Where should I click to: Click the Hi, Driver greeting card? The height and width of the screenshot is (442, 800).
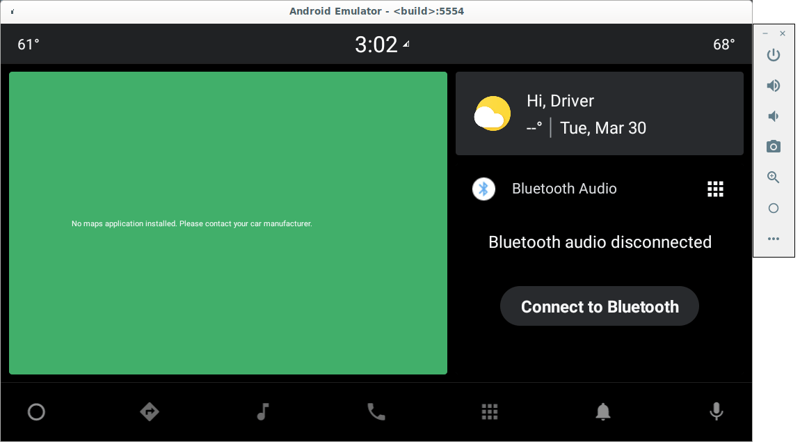pyautogui.click(x=600, y=113)
